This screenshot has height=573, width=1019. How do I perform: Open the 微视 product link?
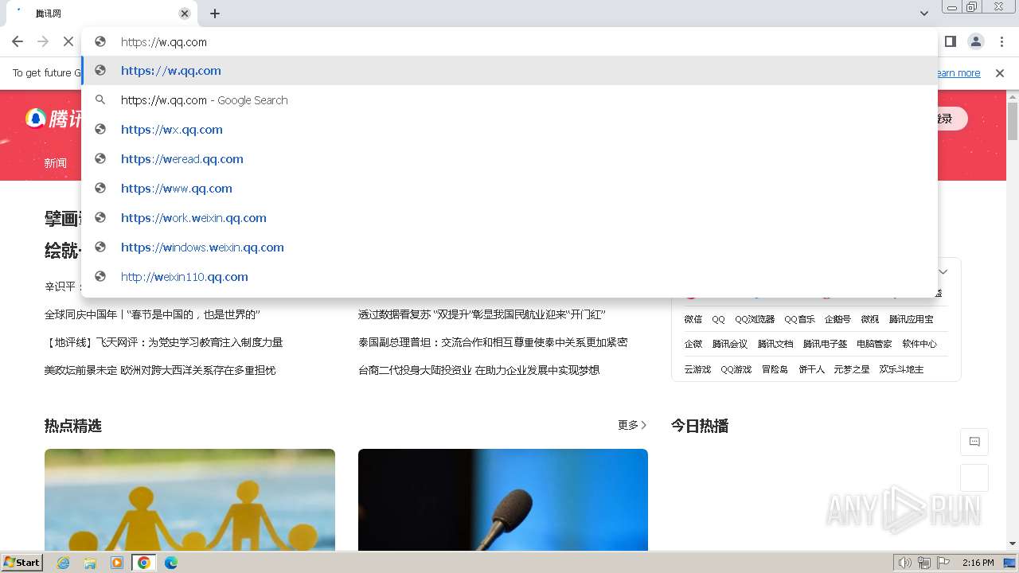point(870,319)
